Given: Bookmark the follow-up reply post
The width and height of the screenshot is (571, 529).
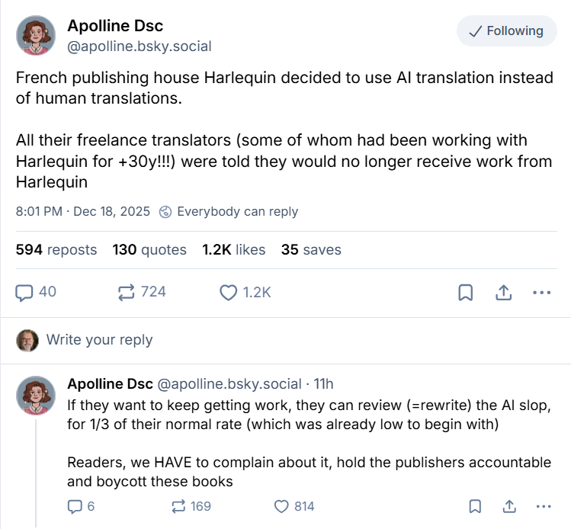Looking at the screenshot, I should click(474, 506).
